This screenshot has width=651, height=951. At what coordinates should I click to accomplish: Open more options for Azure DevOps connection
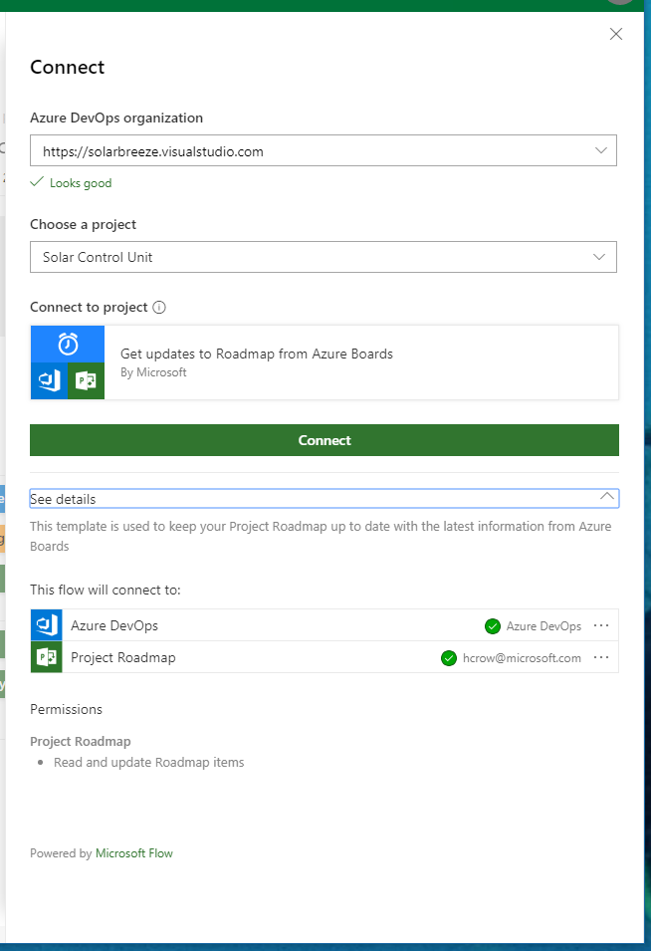click(x=601, y=626)
